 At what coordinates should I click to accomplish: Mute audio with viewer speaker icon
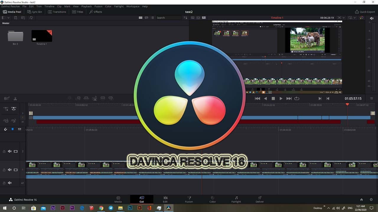pos(372,18)
